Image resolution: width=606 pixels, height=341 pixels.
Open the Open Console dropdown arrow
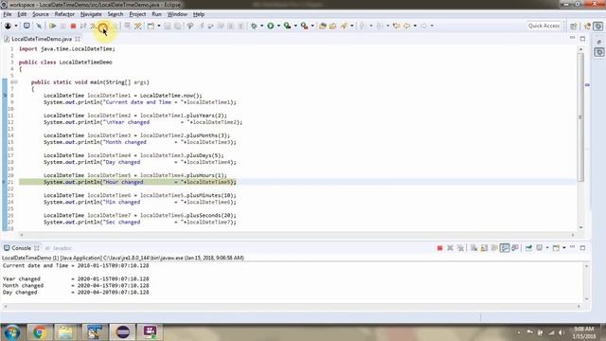(564, 248)
